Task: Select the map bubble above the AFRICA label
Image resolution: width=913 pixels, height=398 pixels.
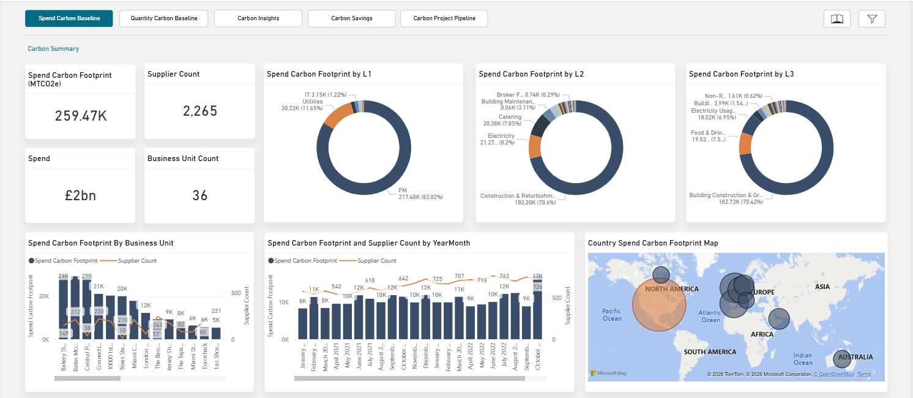Action: 779,318
